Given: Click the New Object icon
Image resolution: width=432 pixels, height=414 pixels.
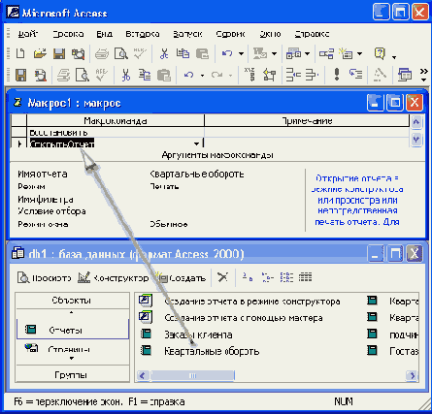Looking at the screenshot, I should click(346, 53).
